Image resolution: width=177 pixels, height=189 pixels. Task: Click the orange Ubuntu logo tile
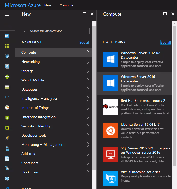tap(111, 131)
